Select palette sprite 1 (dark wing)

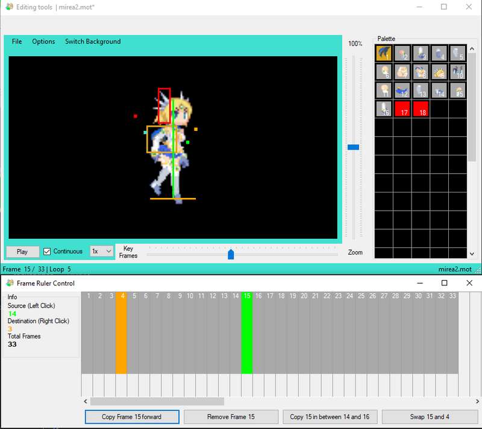click(384, 53)
